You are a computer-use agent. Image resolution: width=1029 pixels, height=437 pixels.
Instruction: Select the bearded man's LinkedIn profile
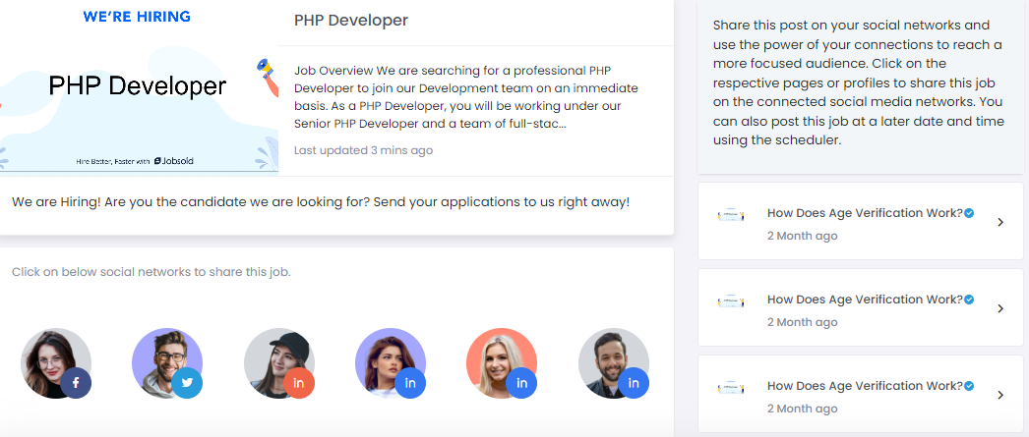(614, 363)
